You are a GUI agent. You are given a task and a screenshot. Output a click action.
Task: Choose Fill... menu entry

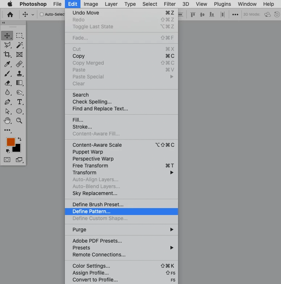(x=121, y=120)
